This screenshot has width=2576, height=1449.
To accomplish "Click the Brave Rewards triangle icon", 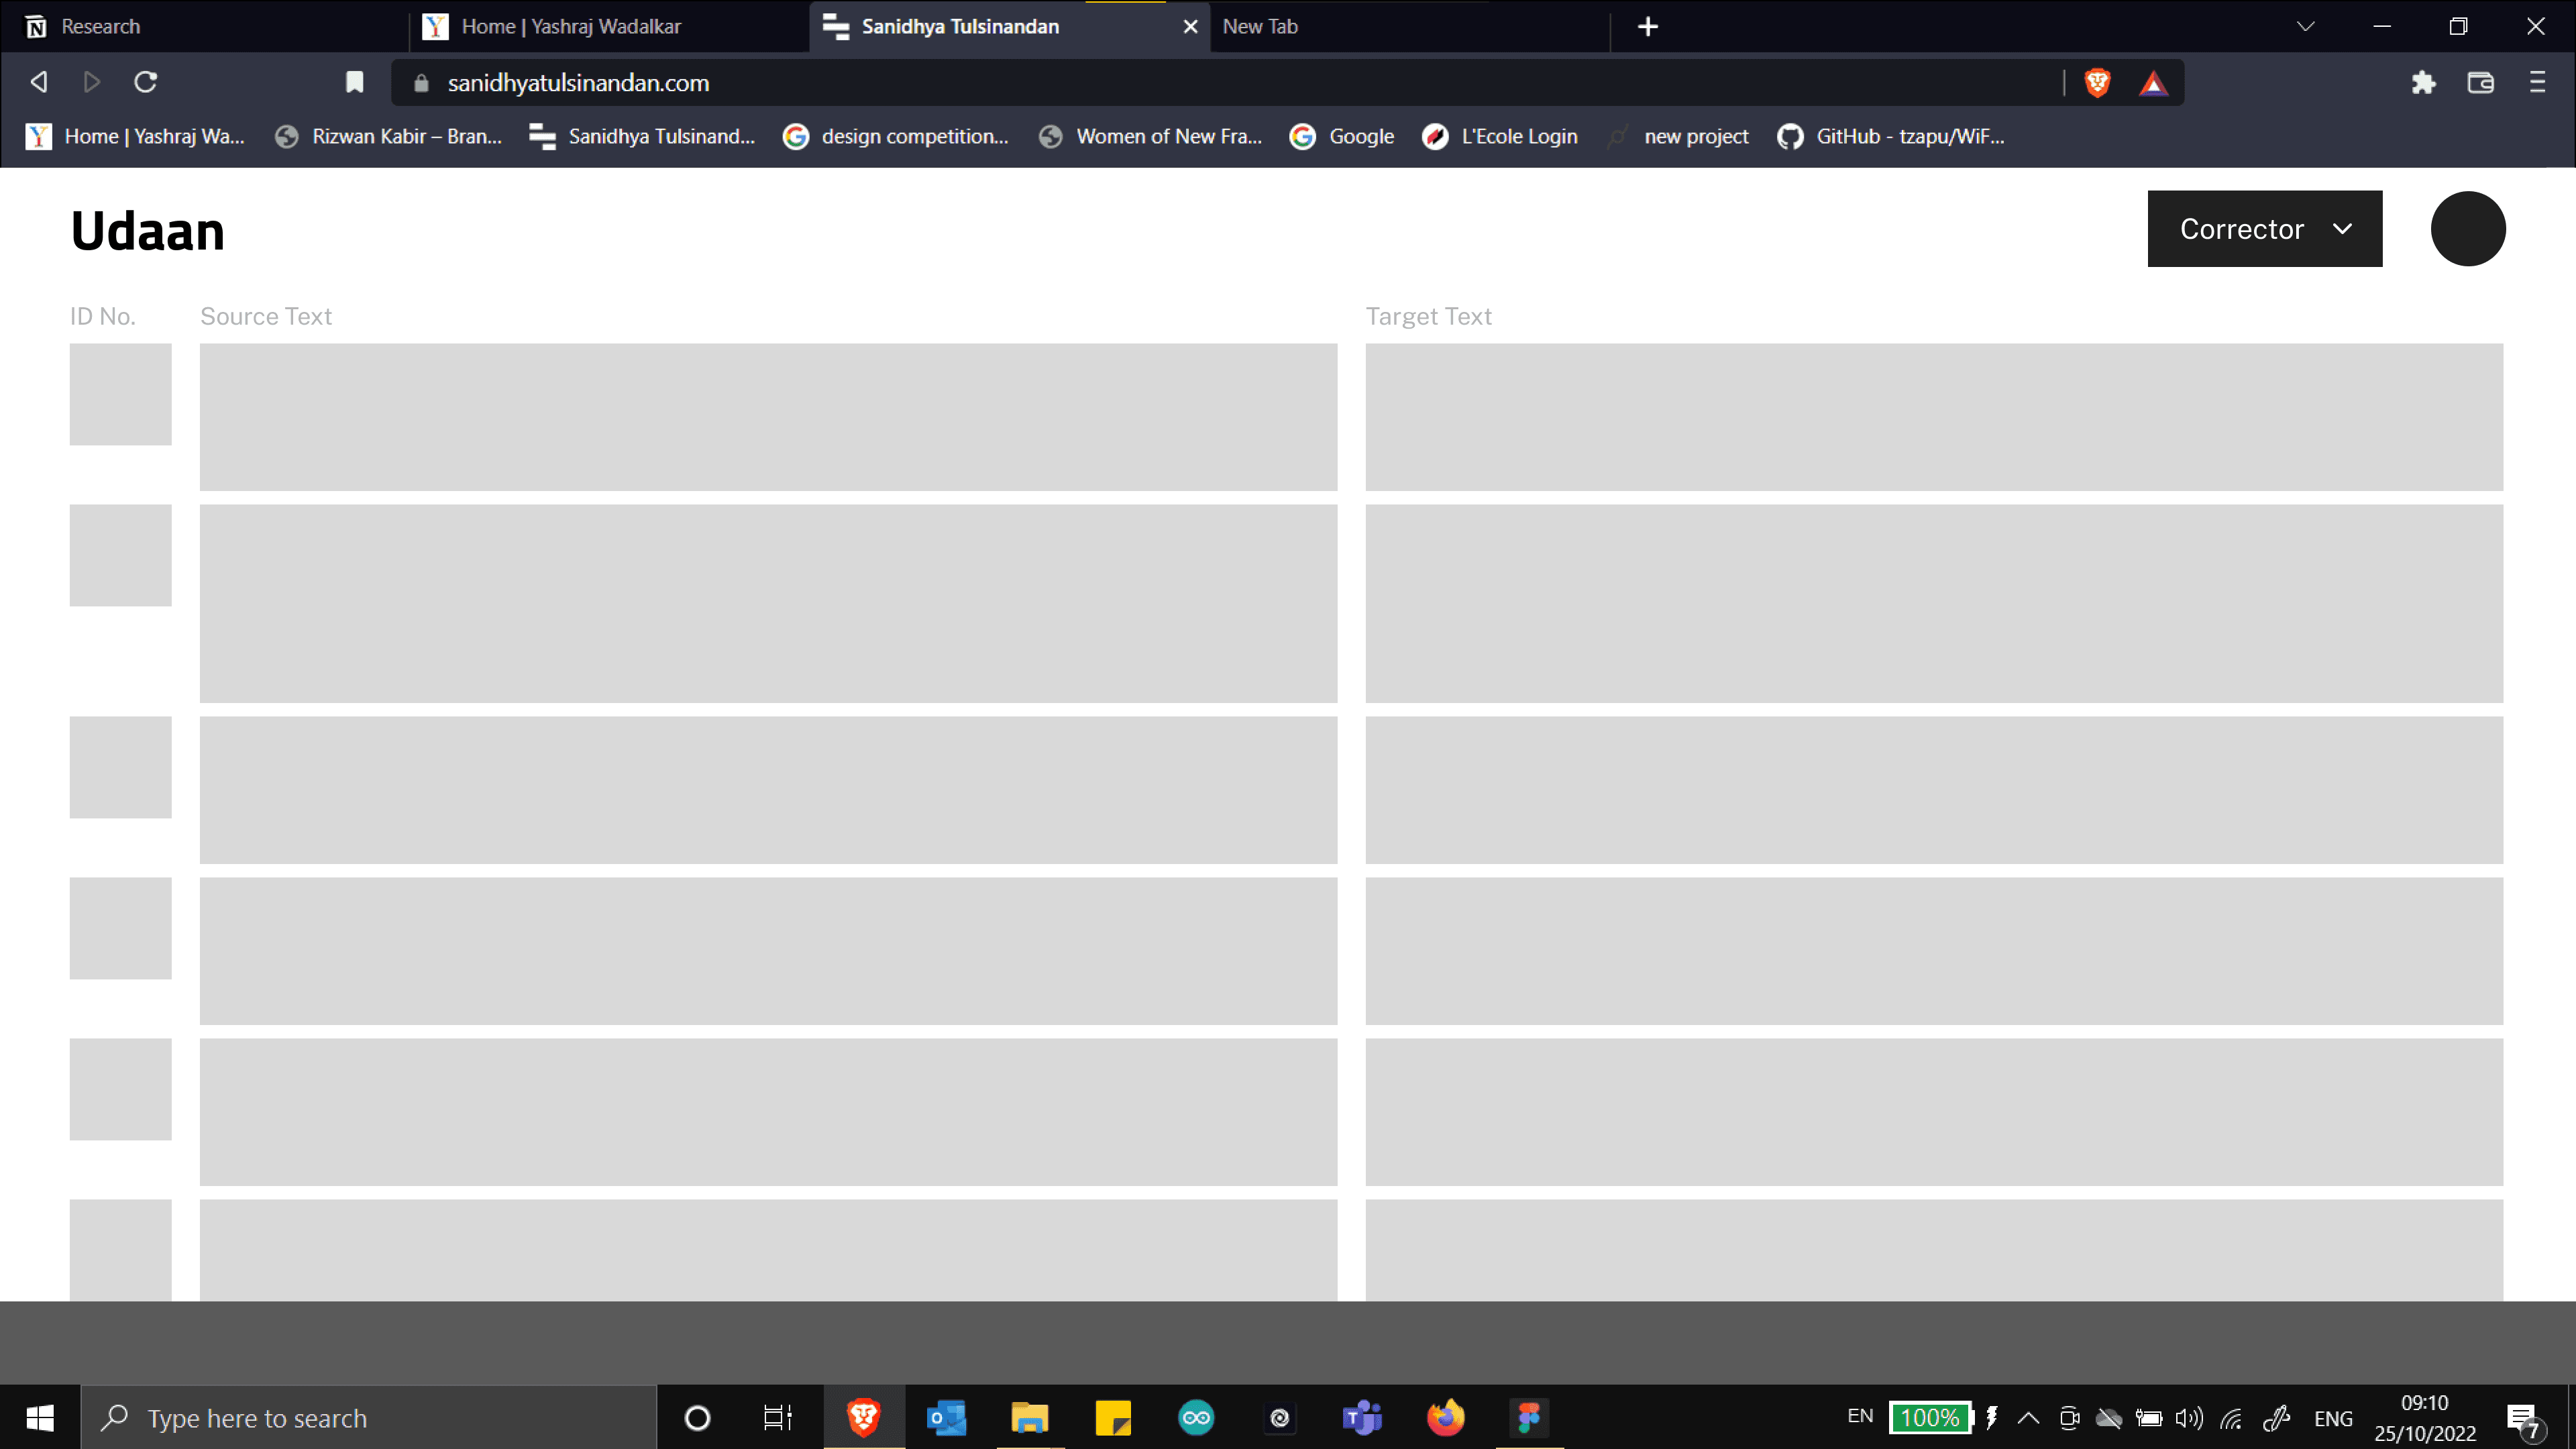I will tap(2153, 83).
